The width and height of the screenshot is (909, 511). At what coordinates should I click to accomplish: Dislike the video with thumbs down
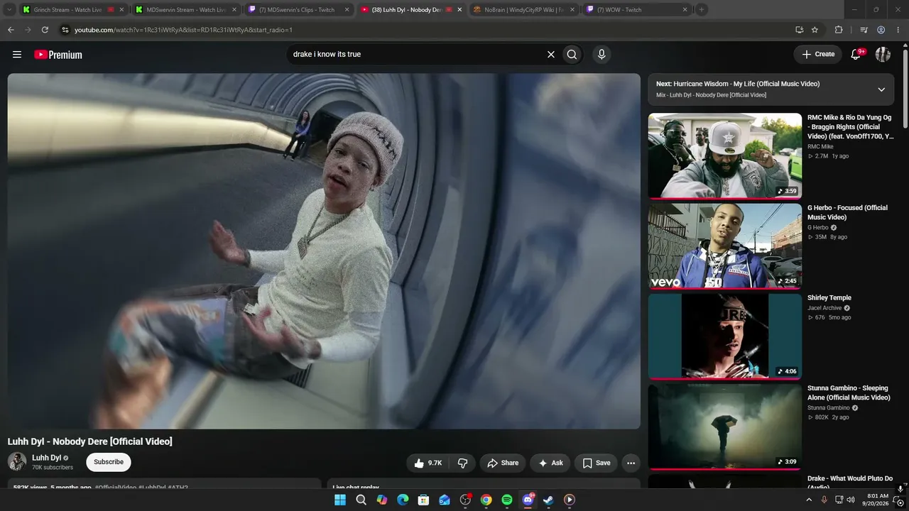click(462, 463)
